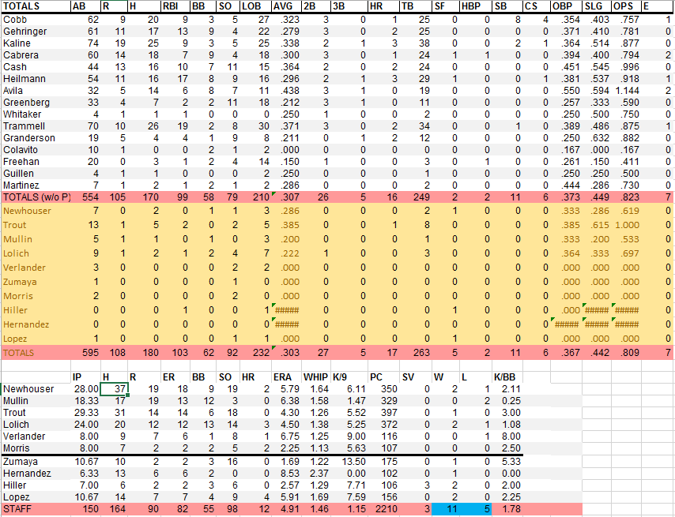Viewport: 675px width, 517px height.
Task: Select the staff ERA 4.91
Action: tap(290, 509)
